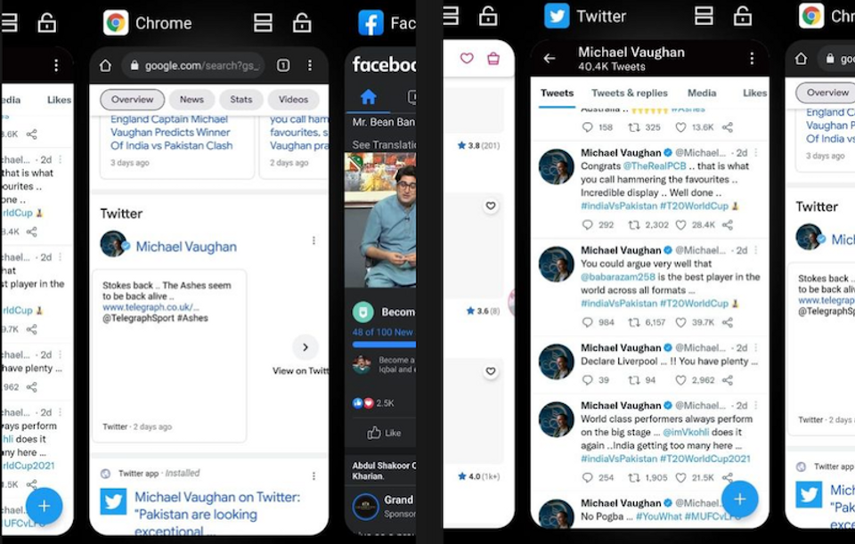The height and width of the screenshot is (544, 855).
Task: Like the Declare Liverpool tweet with 2,962 likes
Action: [x=680, y=380]
